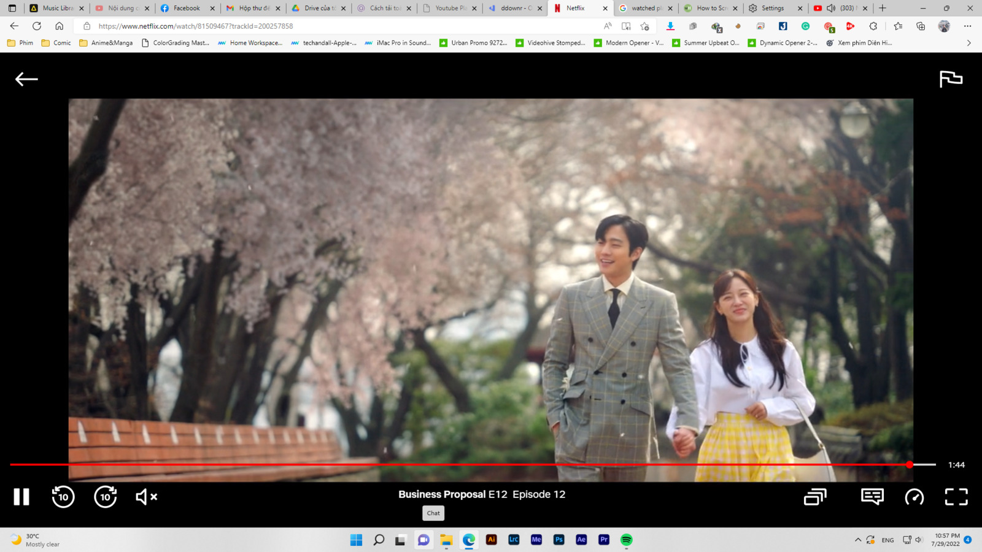
Task: Skip forward 10 seconds
Action: [x=106, y=497]
